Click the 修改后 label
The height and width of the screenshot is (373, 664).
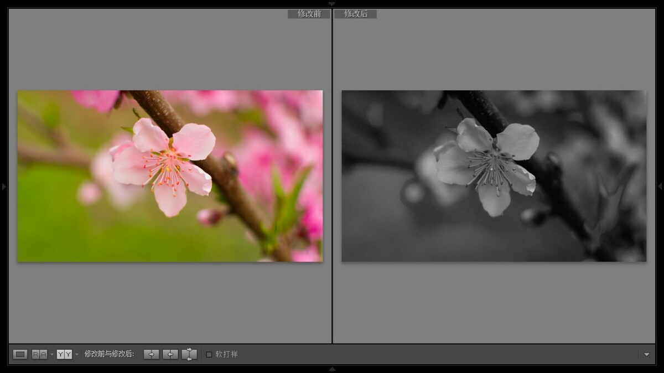tap(355, 14)
